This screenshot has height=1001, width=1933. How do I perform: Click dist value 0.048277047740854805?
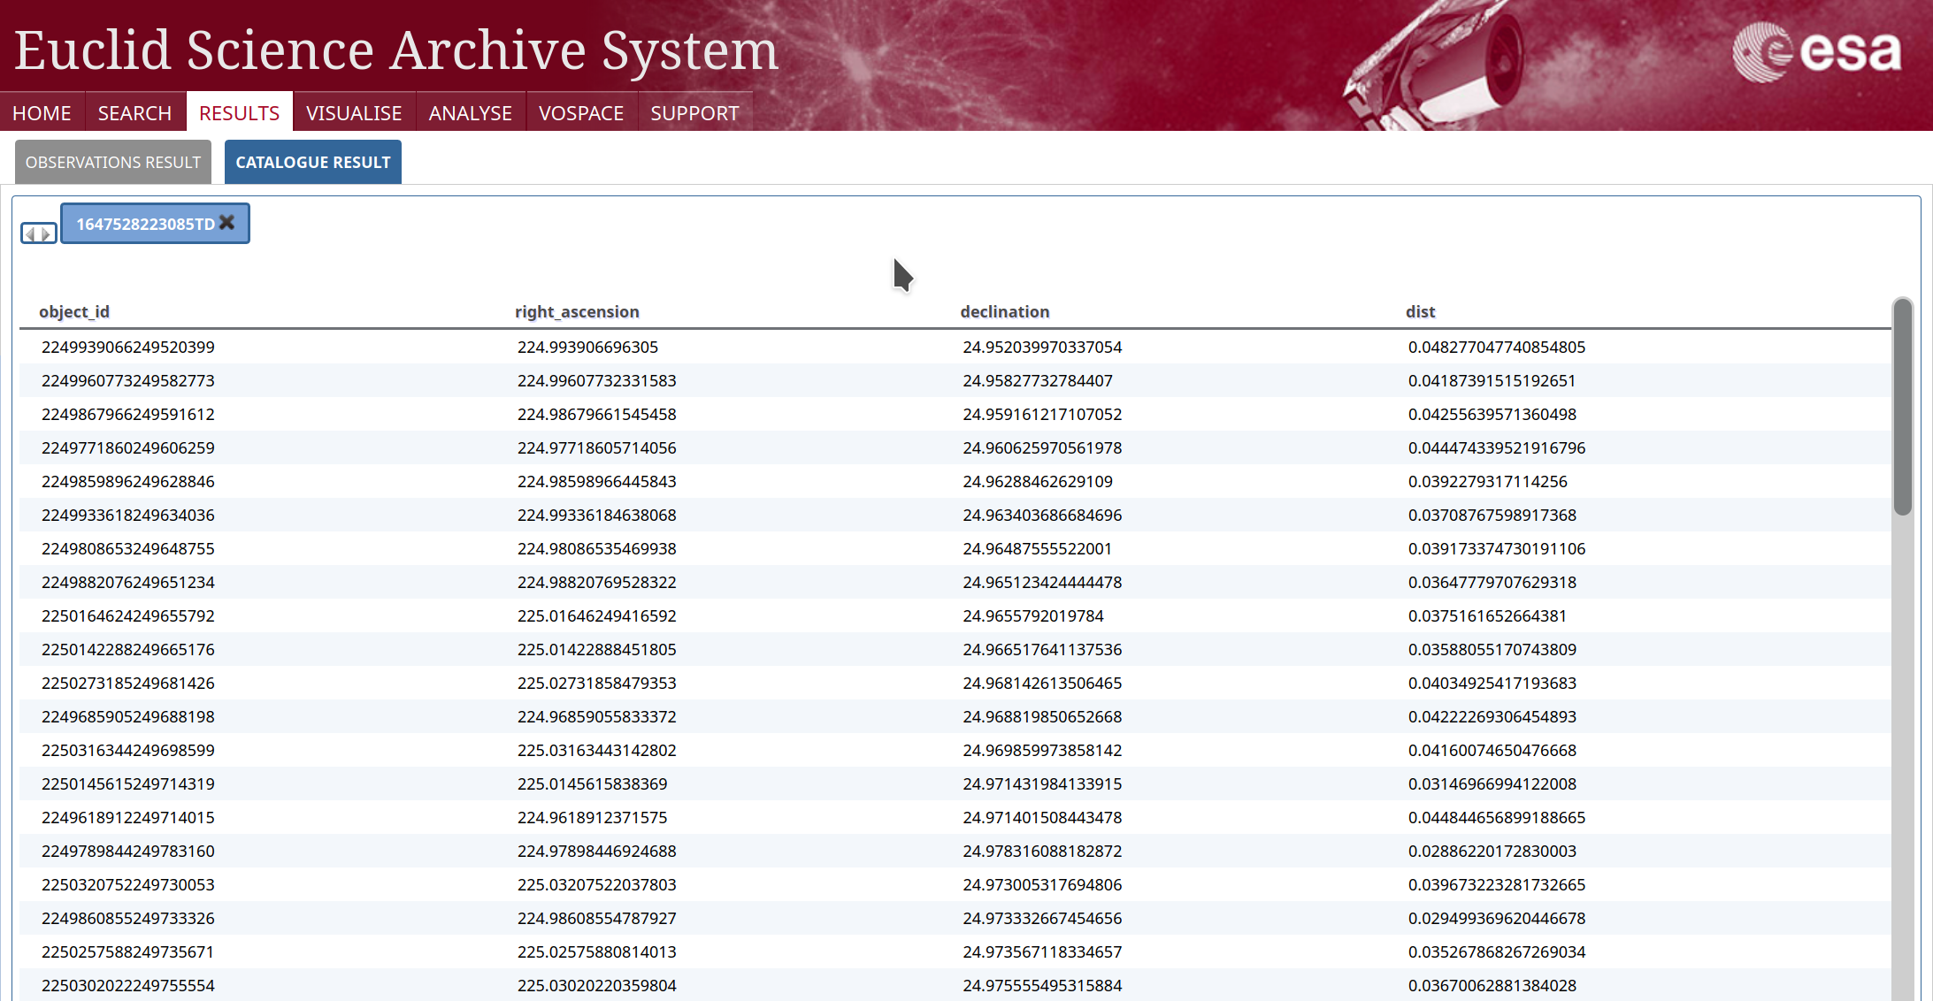pyautogui.click(x=1497, y=347)
